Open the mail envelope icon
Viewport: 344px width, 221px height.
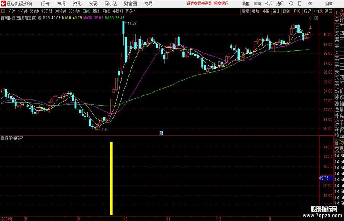[x=310, y=4]
